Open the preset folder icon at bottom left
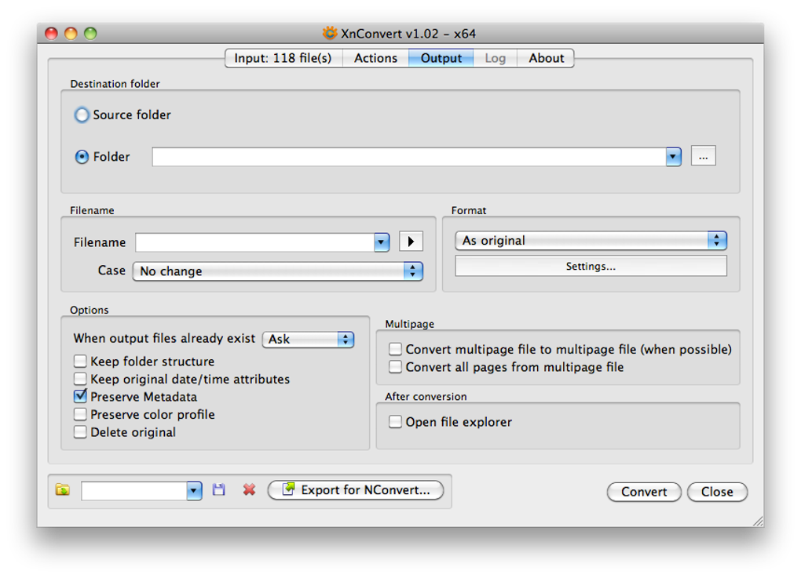 (x=62, y=489)
